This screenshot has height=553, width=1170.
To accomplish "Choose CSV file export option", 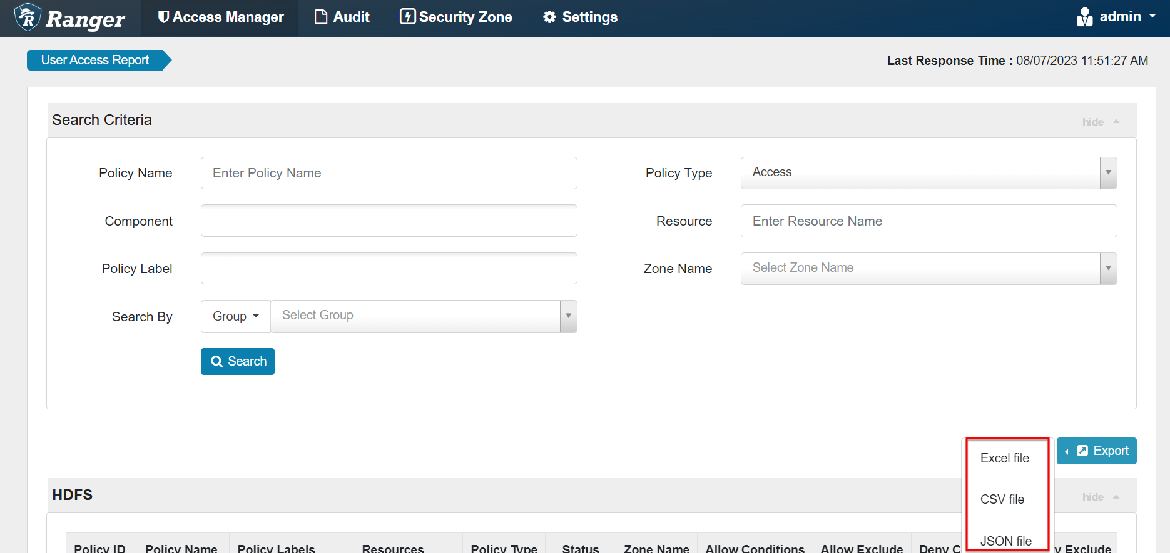I will click(x=1002, y=499).
